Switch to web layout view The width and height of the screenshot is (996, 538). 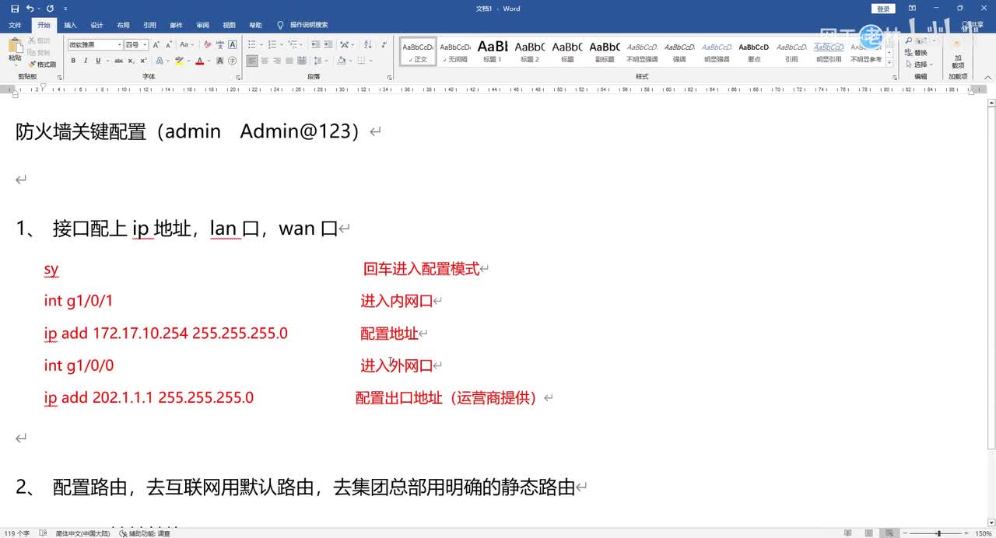pyautogui.click(x=890, y=533)
